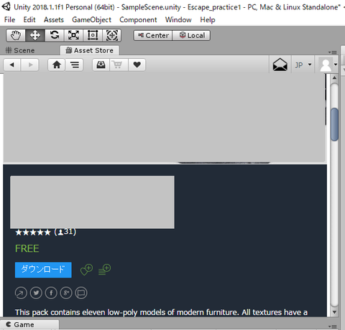Viewport: 345px width, 330px height.
Task: Add asset to wish list
Action: [86, 270]
